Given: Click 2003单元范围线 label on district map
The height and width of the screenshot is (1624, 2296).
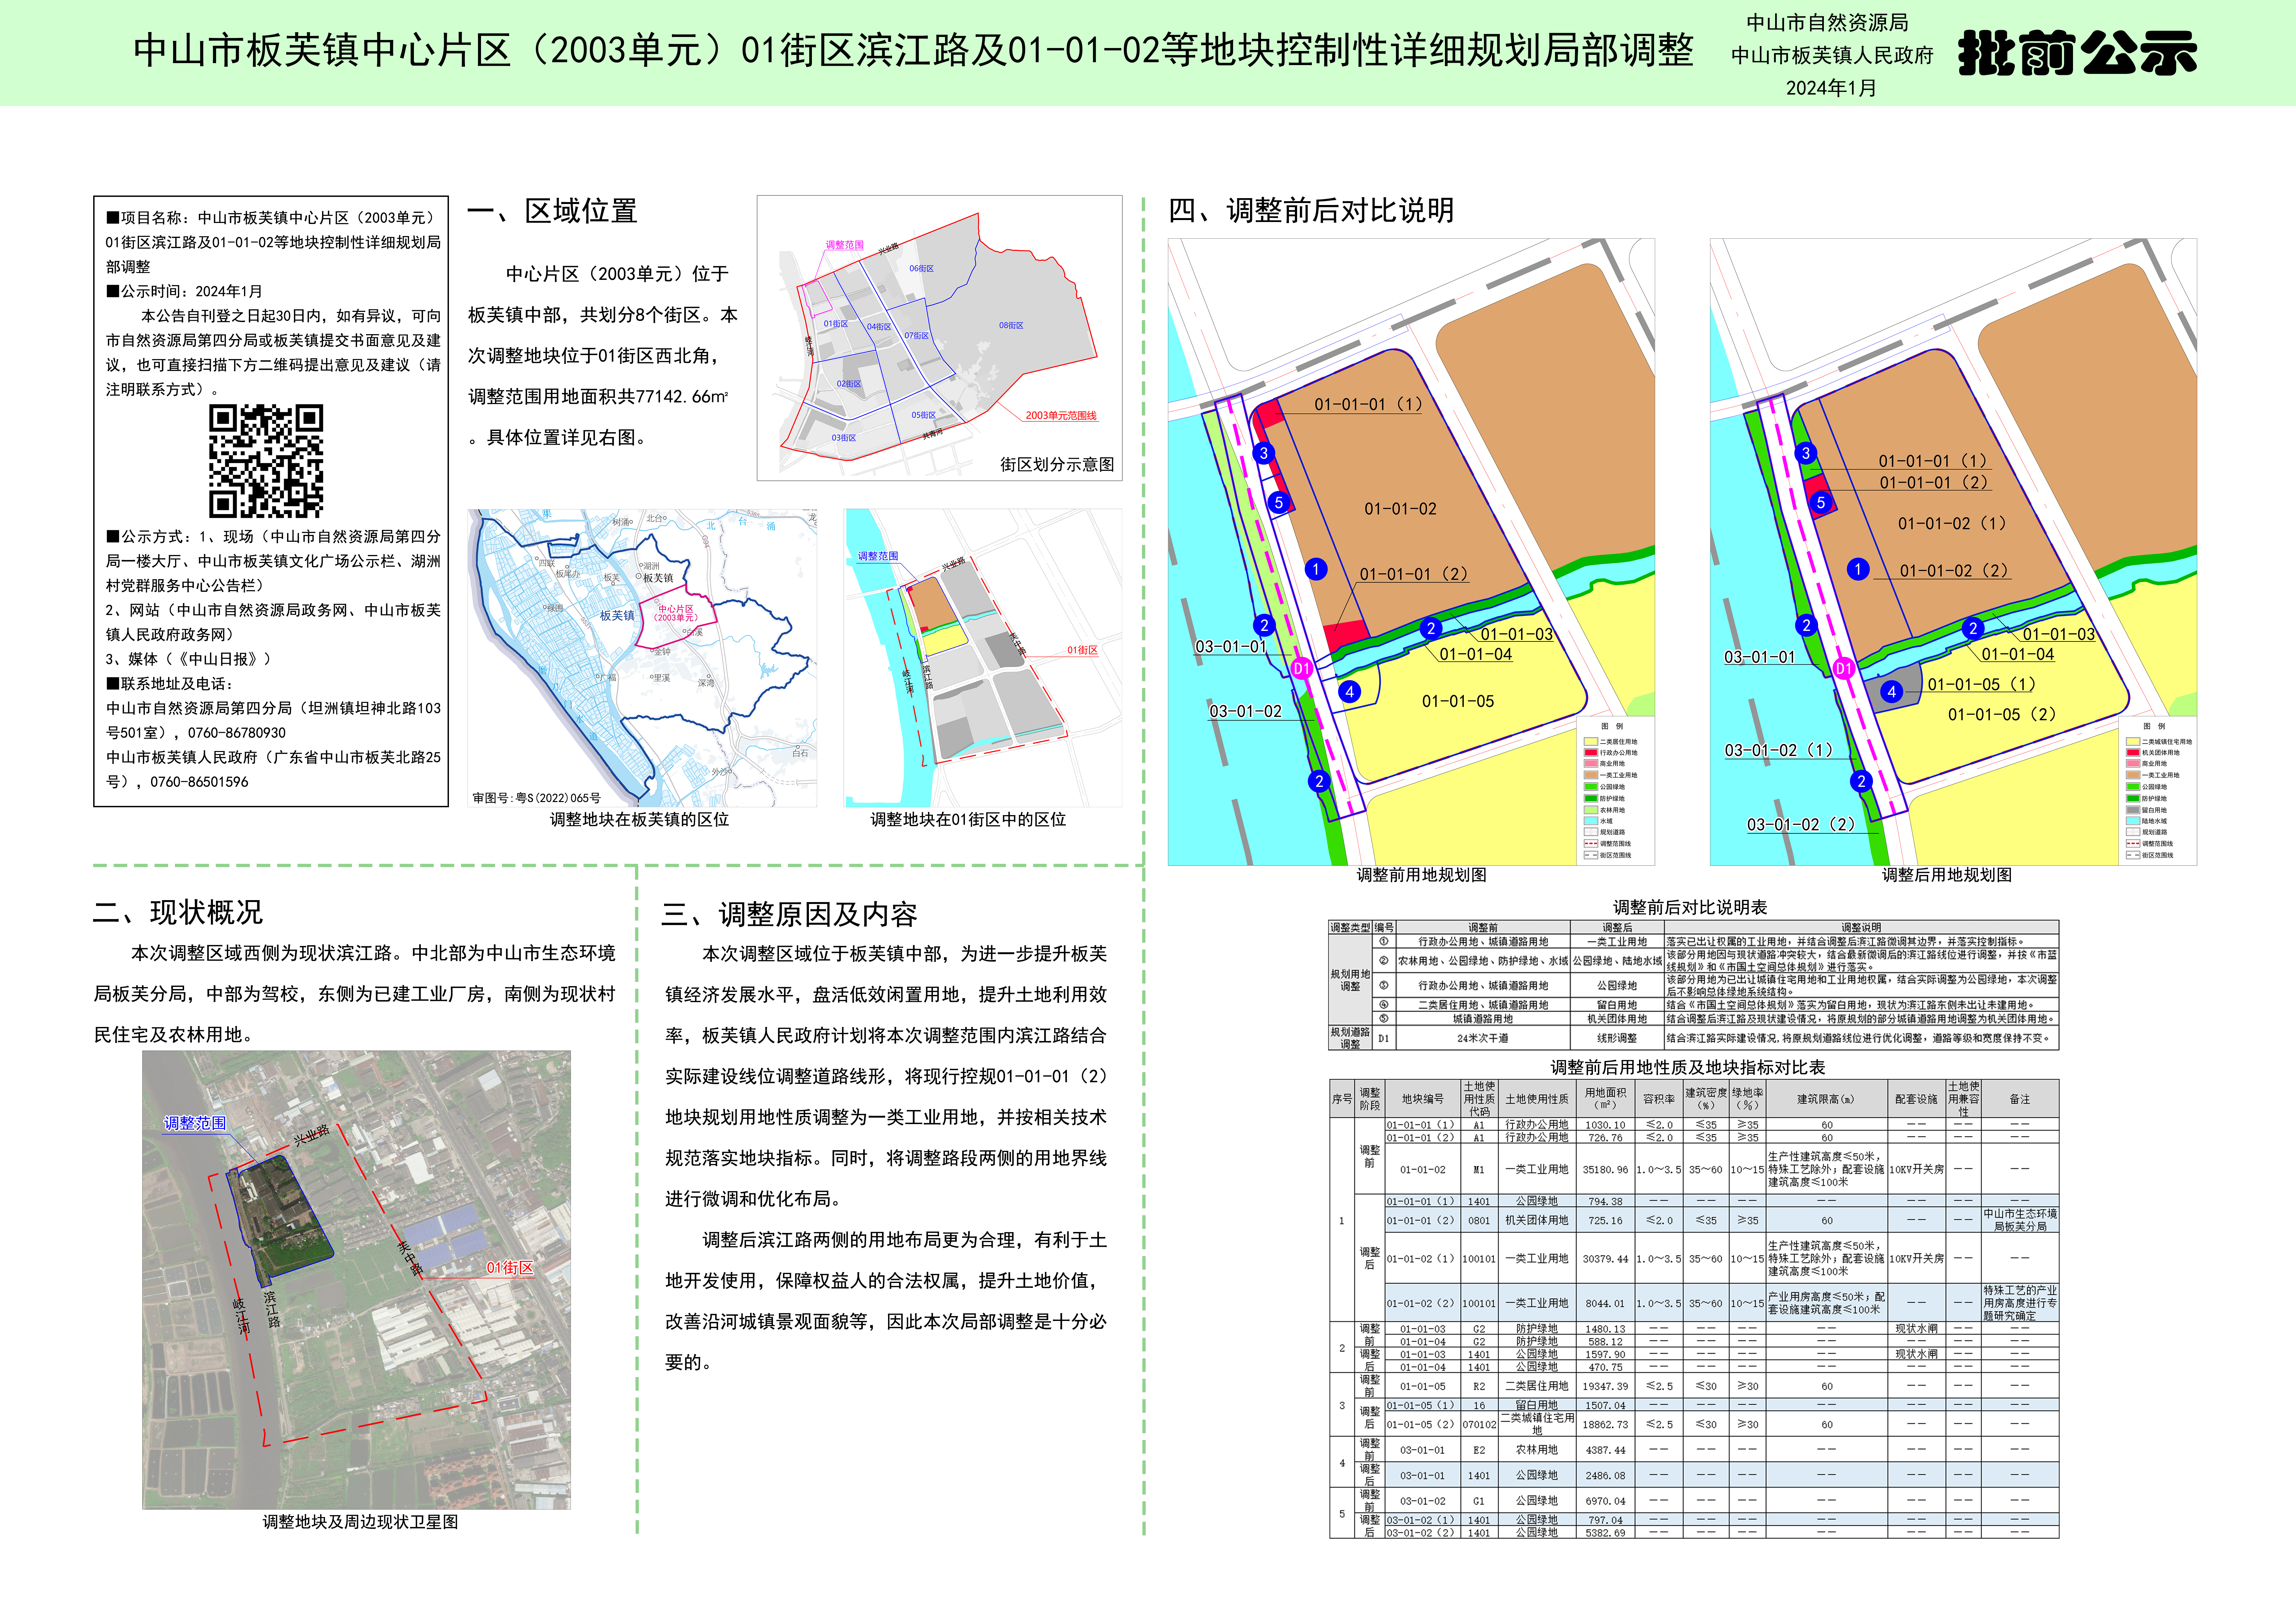Looking at the screenshot, I should tap(1061, 415).
